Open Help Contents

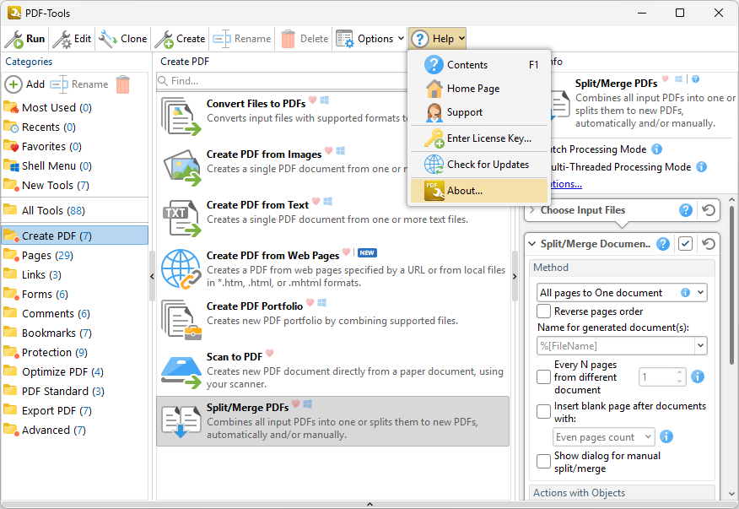click(x=479, y=65)
